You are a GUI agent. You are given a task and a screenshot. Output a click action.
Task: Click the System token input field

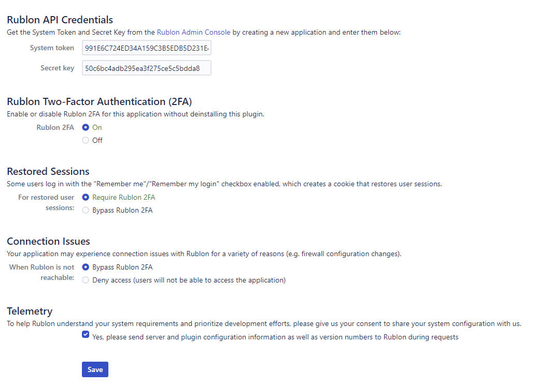[x=146, y=48]
